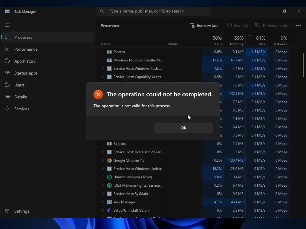306x229 pixels.
Task: Click Windows Modules Installer Worker icon
Action: pos(109,60)
